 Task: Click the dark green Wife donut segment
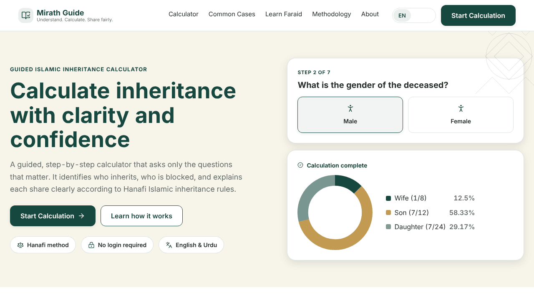[347, 182]
